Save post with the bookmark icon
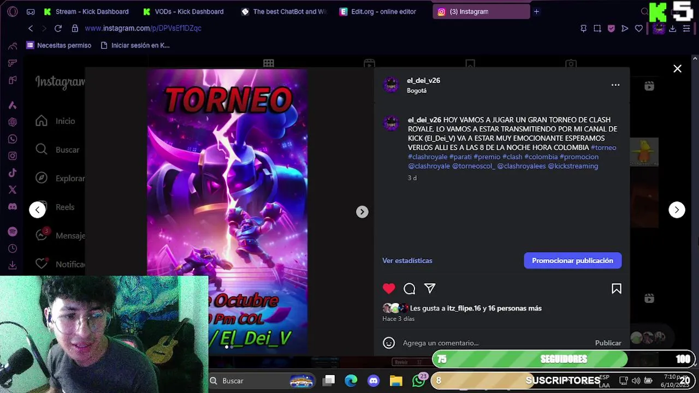The height and width of the screenshot is (393, 699). point(617,289)
